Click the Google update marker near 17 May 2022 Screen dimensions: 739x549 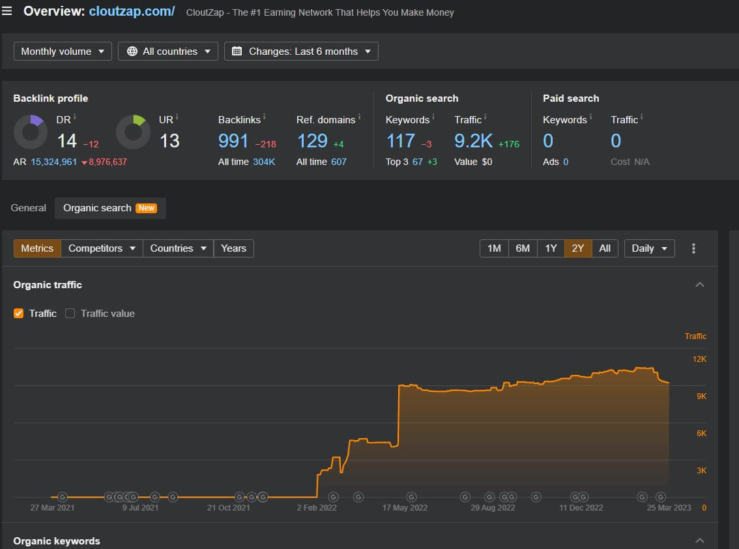click(x=411, y=497)
